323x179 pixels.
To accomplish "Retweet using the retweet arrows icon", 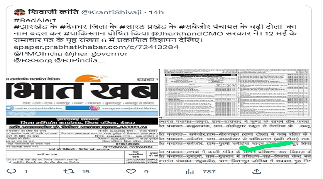I will tap(69, 171).
